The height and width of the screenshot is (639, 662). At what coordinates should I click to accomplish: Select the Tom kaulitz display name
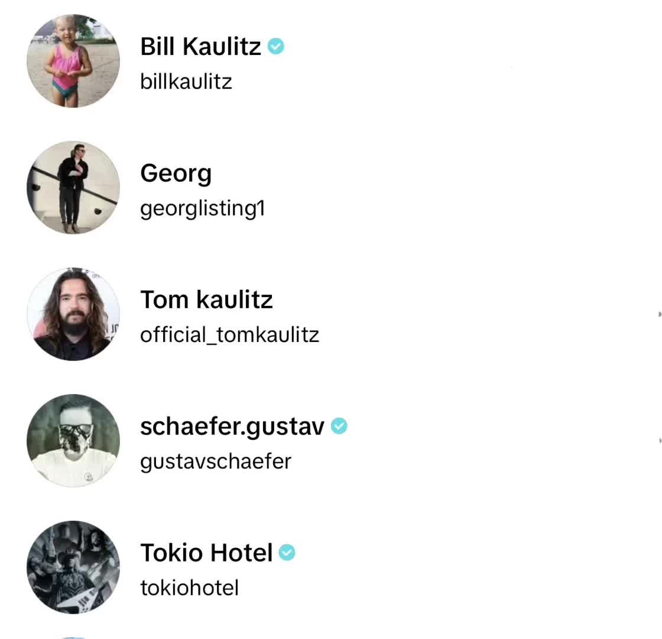click(206, 299)
